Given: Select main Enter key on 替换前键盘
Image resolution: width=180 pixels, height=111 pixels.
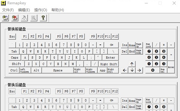Looking at the screenshot, I should click(110, 58).
